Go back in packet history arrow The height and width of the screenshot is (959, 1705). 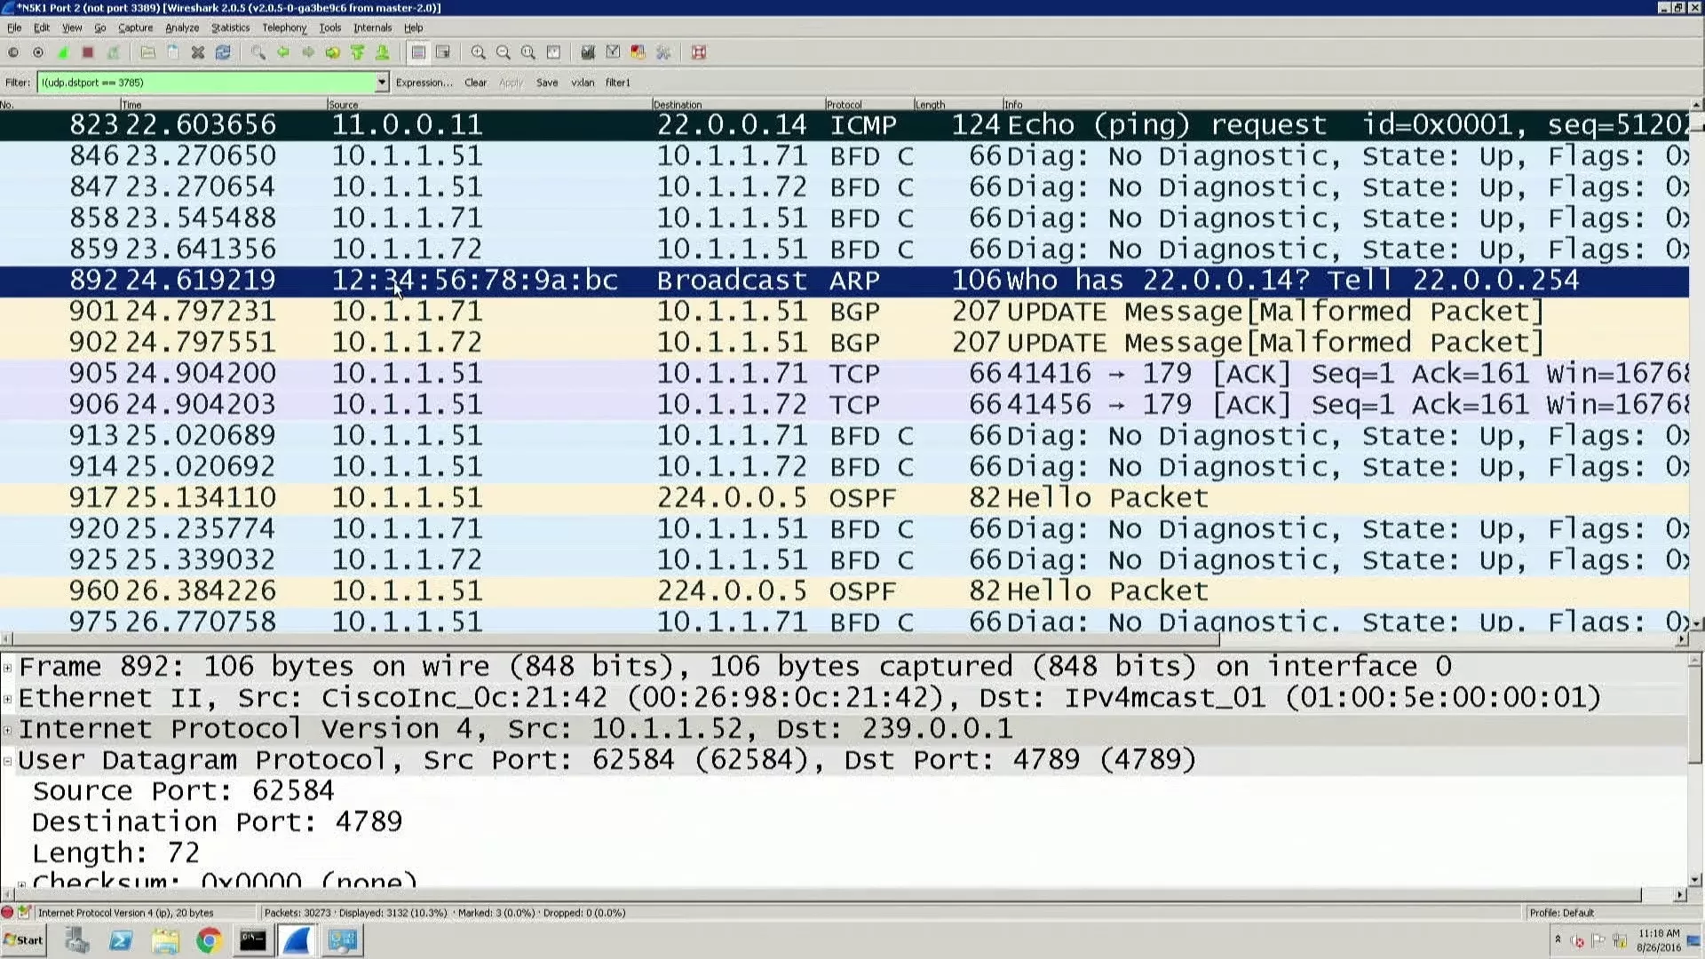(x=282, y=52)
